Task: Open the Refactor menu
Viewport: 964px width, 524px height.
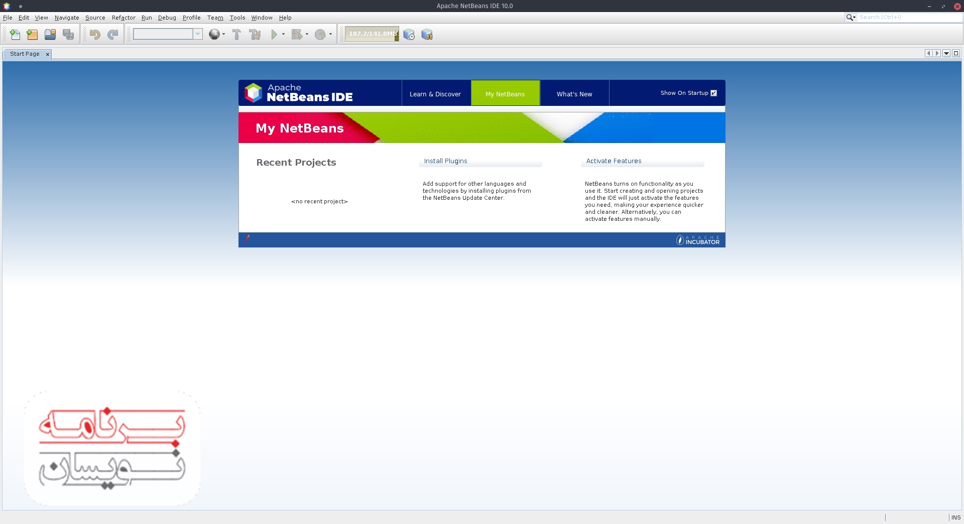Action: coord(124,18)
